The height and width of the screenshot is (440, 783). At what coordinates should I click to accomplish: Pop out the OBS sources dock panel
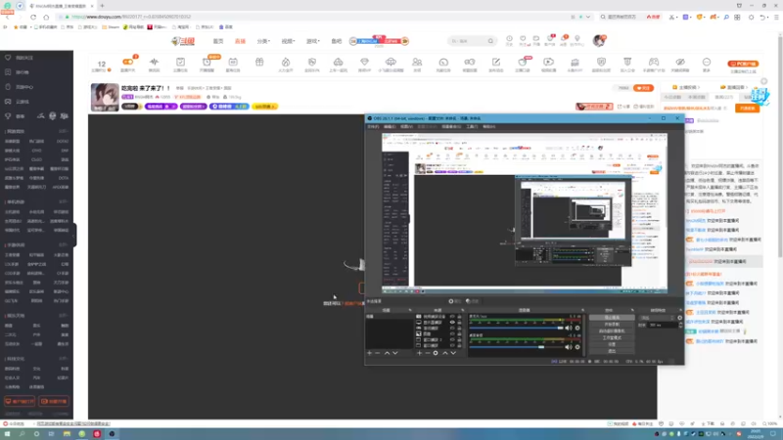point(462,310)
